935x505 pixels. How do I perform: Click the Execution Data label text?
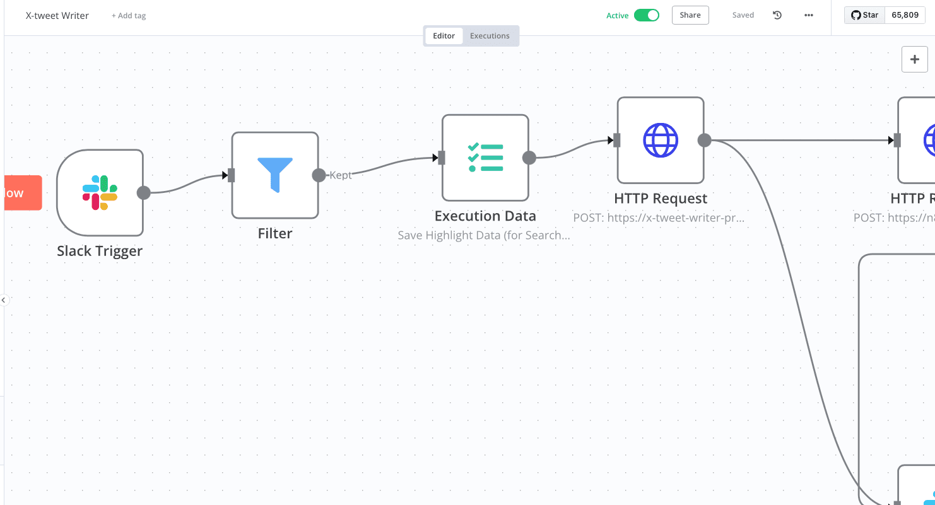pyautogui.click(x=485, y=216)
